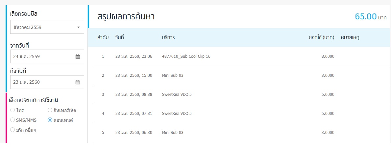The image size is (391, 151).
Task: Select SweetKiss VDO 5 row at 08:38
Action: pyautogui.click(x=241, y=95)
